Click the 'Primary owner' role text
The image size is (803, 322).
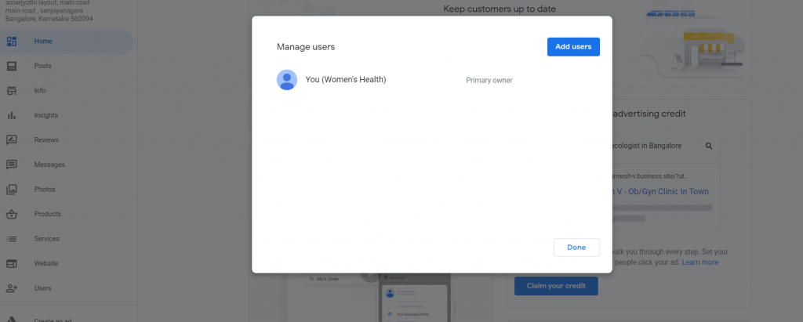point(489,81)
